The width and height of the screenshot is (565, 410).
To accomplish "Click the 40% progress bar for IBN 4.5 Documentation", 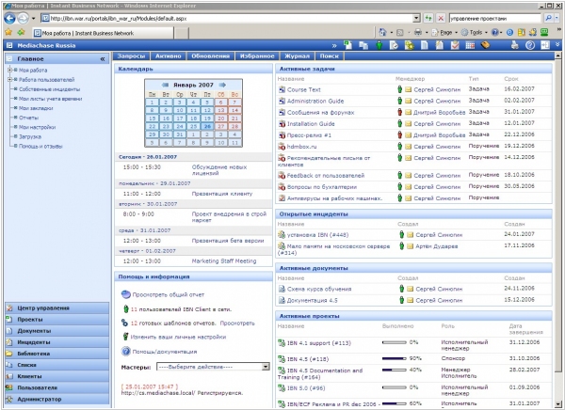I will click(x=395, y=370).
